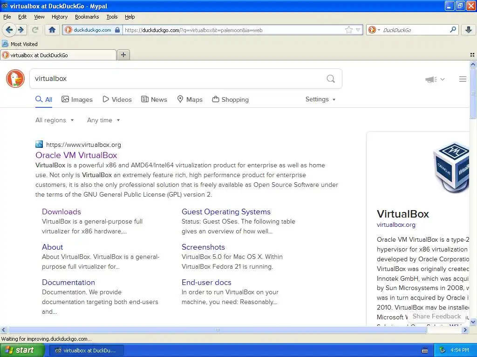Open the Windows Start button

(22, 350)
